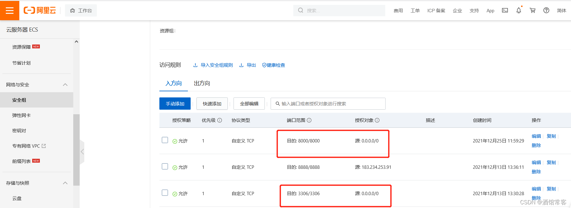Viewport: 571px width, 208px height.
Task: Click the port range info icon
Action: (309, 120)
